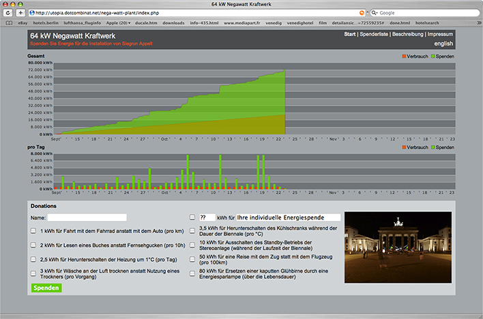
Task: Click the orange Verbrauch swatch in Gesamt legend
Action: (x=404, y=57)
